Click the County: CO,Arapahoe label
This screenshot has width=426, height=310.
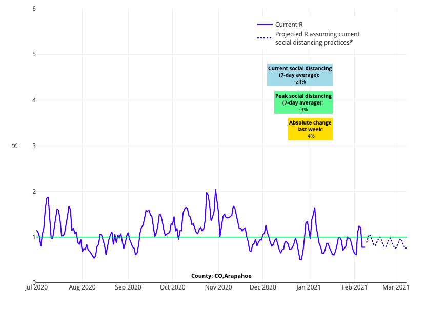(221, 276)
